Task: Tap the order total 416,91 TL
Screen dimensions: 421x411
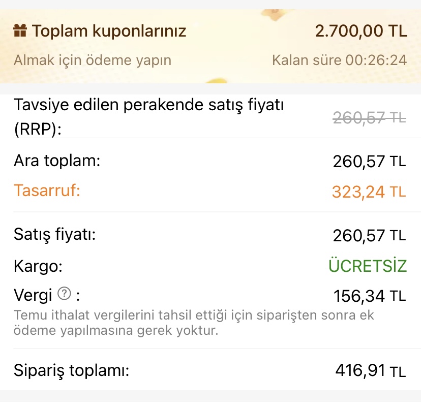Action: tap(370, 370)
